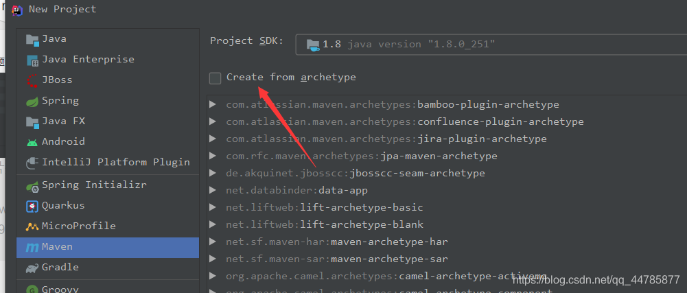The width and height of the screenshot is (687, 293).
Task: Click the Java Enterprise icon
Action: click(32, 60)
